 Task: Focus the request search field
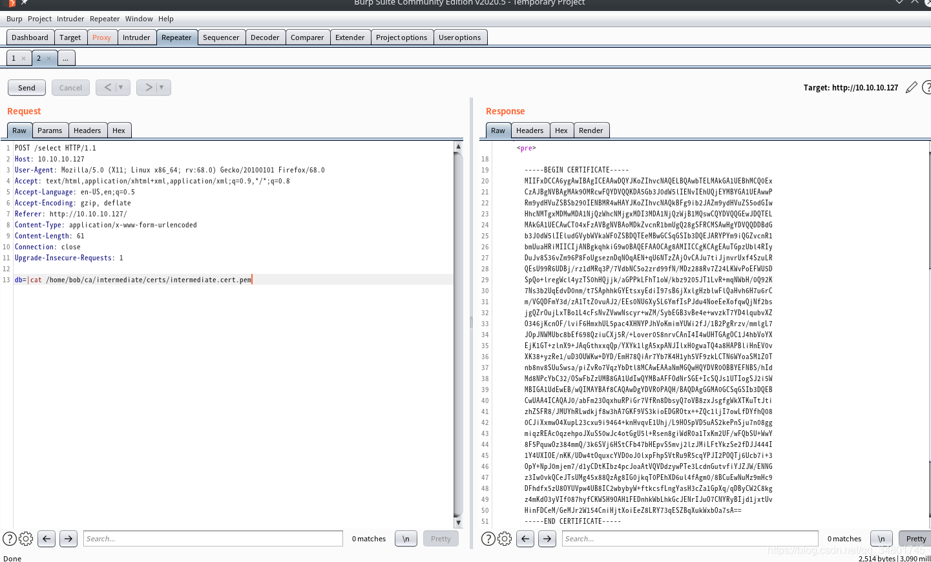coord(213,539)
